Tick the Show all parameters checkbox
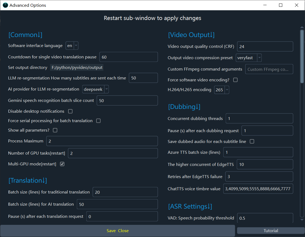This screenshot has height=237, width=305. coord(55,130)
